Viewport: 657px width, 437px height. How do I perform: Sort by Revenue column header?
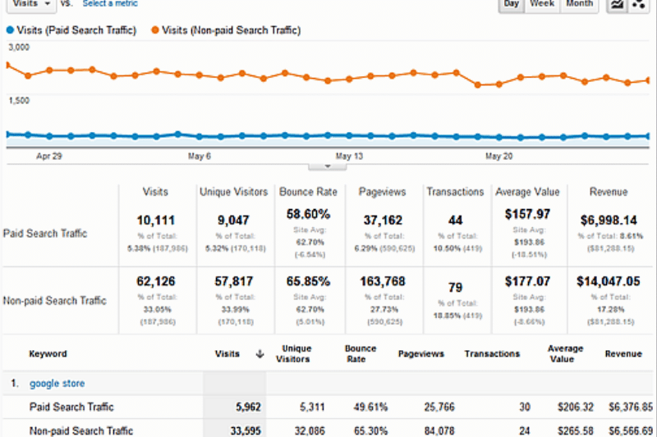coord(623,354)
